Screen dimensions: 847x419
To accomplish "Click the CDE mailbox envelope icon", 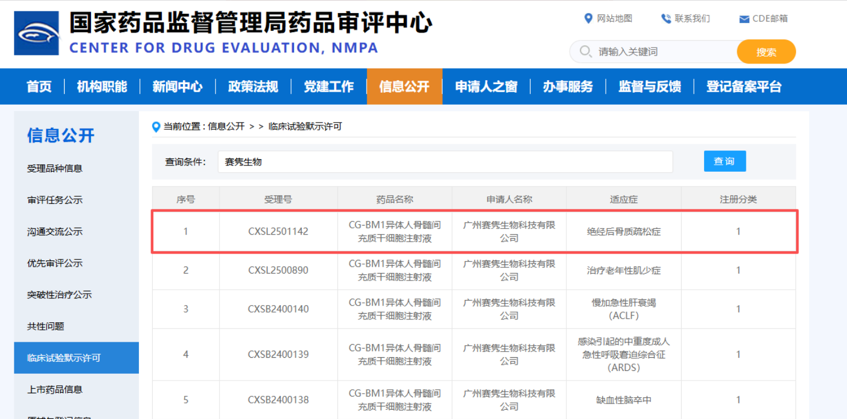I will (744, 19).
